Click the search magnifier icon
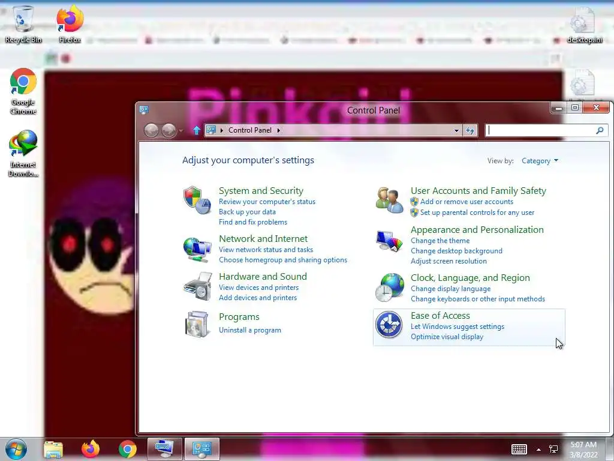Viewport: 614px width, 461px height. pos(600,130)
